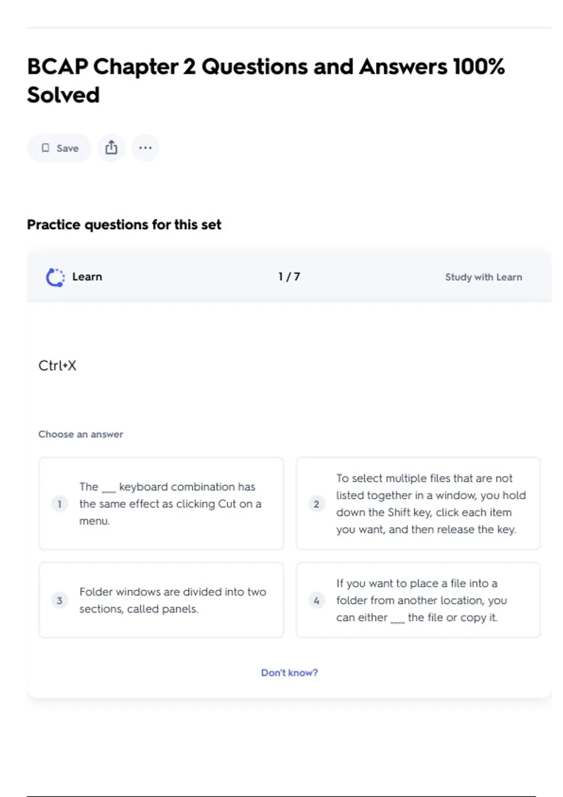This screenshot has width=563, height=797.
Task: Click the Ctrl+X question term
Action: click(x=57, y=366)
